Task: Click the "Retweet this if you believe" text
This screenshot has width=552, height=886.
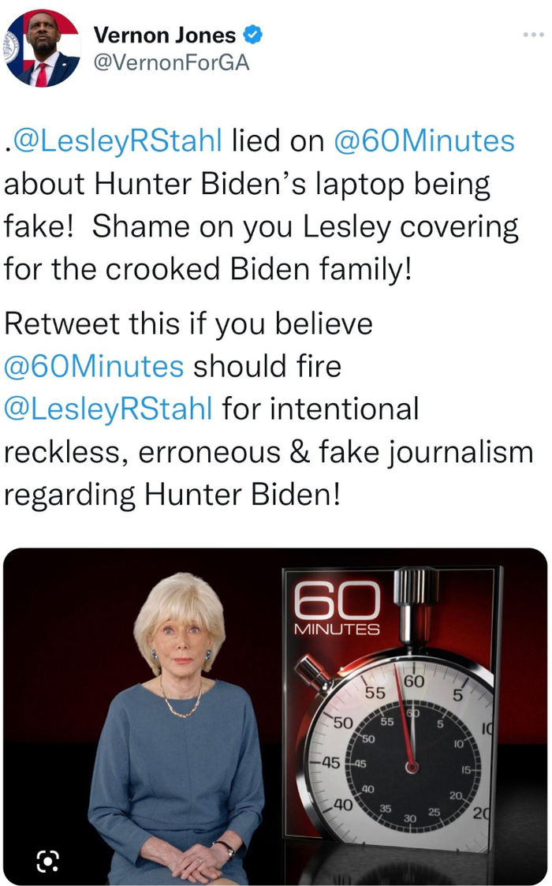Action: 188,323
